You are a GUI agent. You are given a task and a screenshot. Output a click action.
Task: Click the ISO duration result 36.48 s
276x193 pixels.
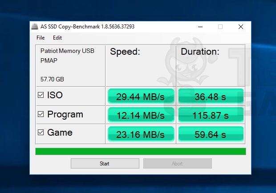[211, 96]
